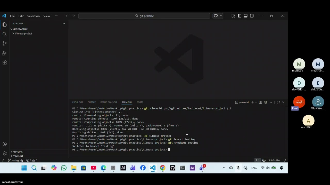
Task: Click the testing branch in status bar
Action: click(13, 160)
